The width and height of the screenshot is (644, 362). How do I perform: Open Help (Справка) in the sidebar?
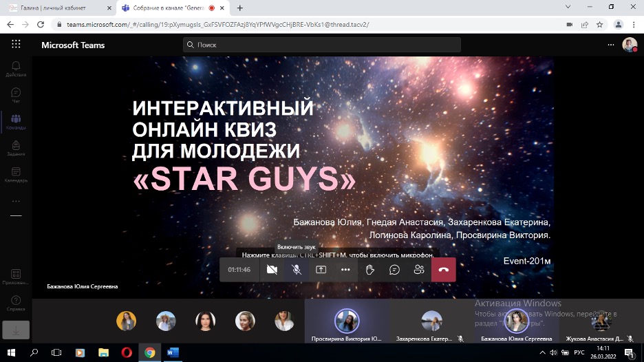click(x=16, y=304)
